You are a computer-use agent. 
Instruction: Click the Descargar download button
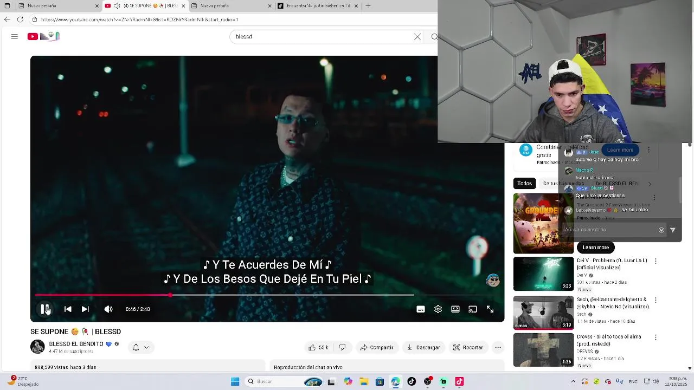(x=423, y=347)
